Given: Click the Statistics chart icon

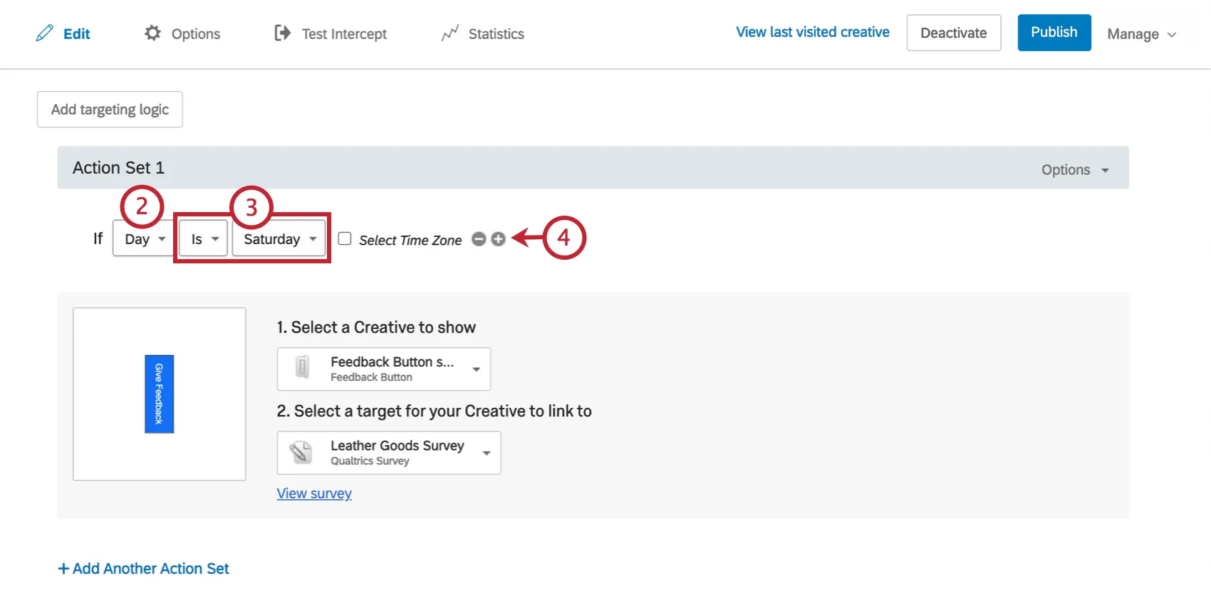Looking at the screenshot, I should coord(449,33).
